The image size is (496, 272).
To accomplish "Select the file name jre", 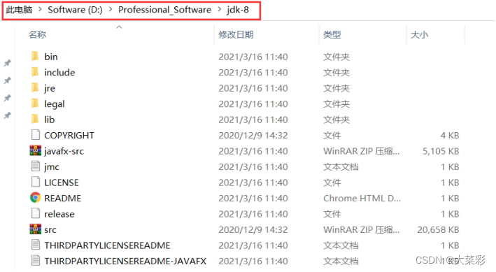I will click(x=50, y=88).
